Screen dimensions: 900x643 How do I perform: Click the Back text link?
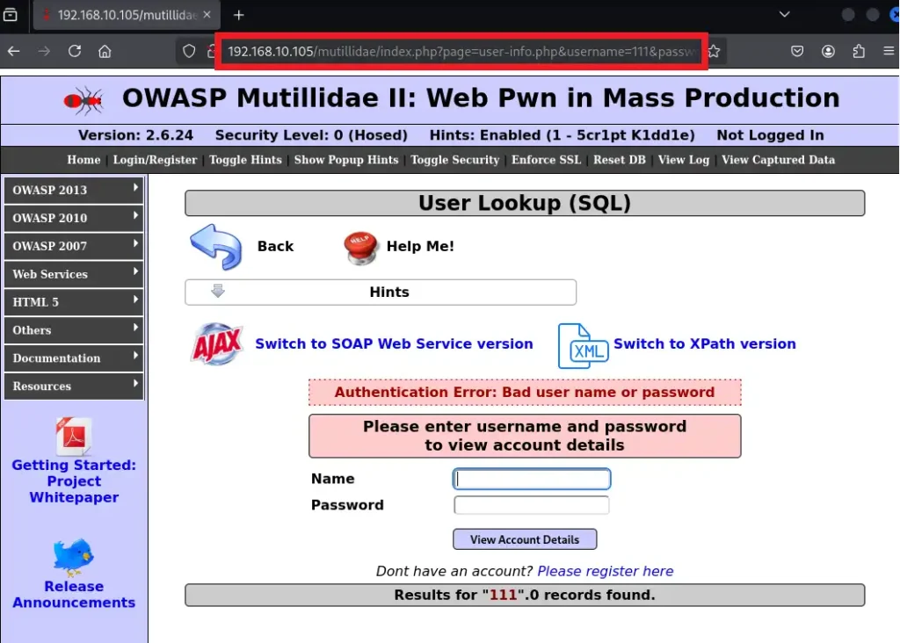(275, 246)
